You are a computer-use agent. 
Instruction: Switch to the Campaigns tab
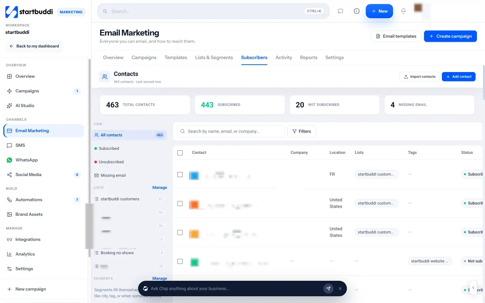[x=144, y=58]
